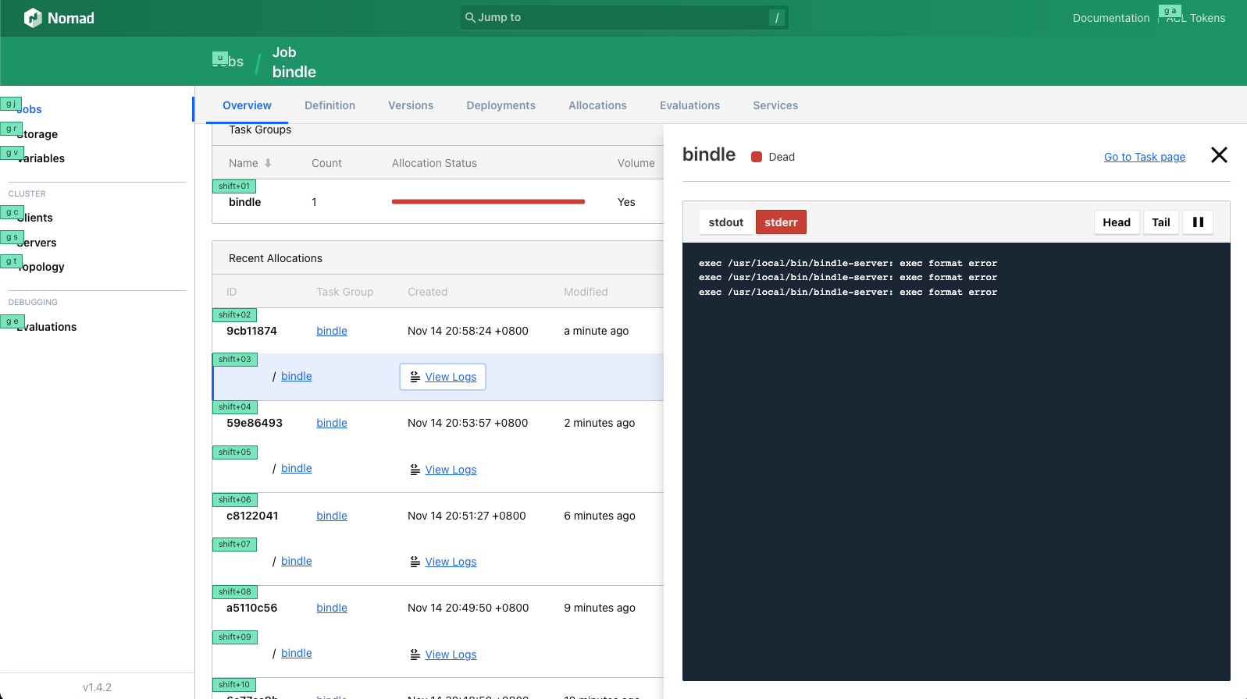Click the Job bindle breadcrumb
This screenshot has height=699, width=1247.
[294, 62]
